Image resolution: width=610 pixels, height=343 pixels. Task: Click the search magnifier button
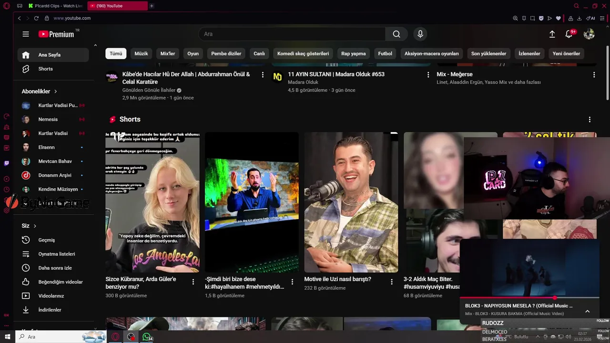pyautogui.click(x=396, y=34)
